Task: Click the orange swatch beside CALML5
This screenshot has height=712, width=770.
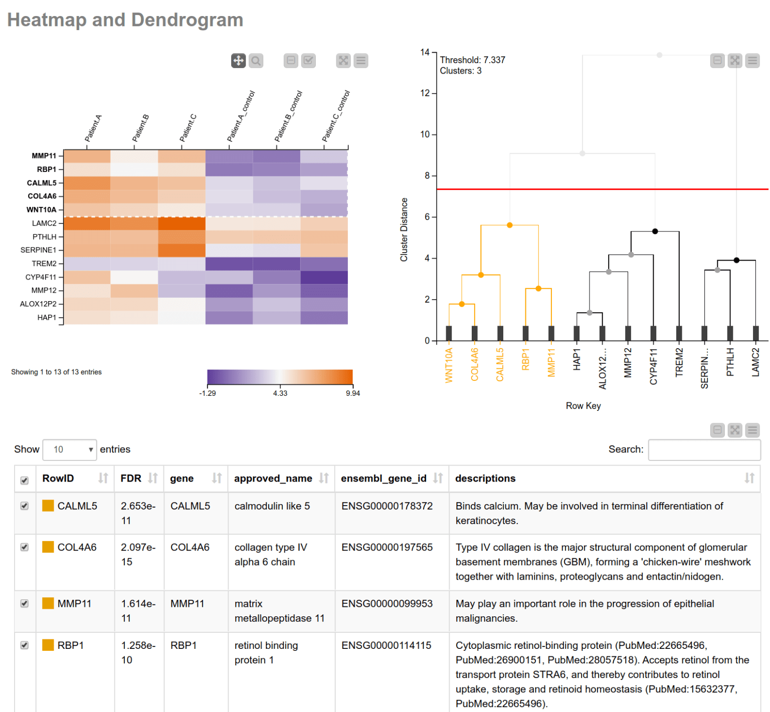Action: [x=48, y=506]
